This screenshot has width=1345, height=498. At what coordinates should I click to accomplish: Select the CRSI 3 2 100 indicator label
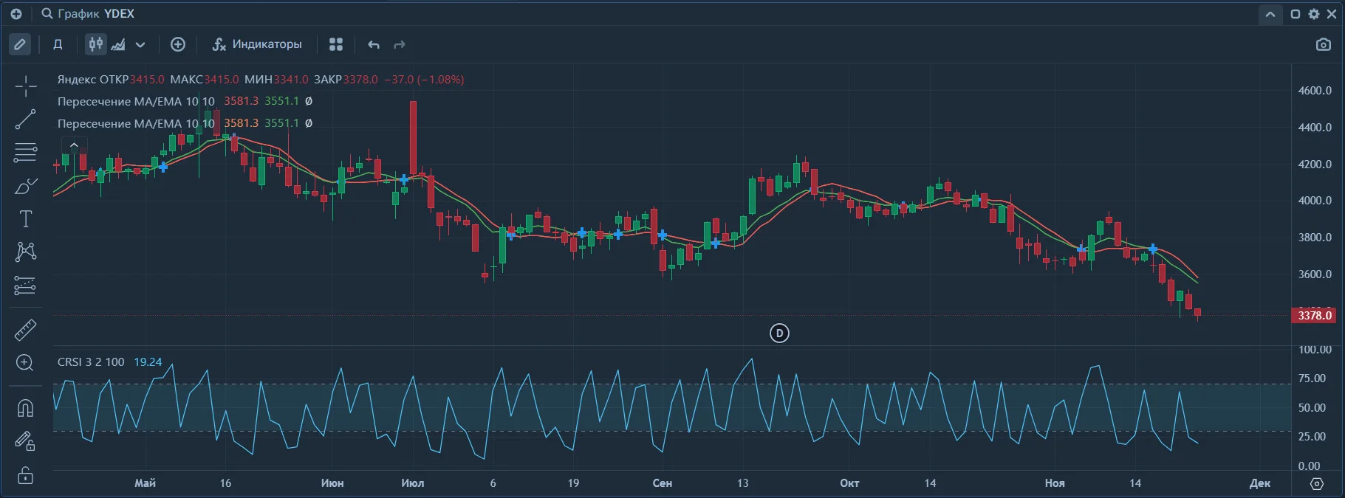[91, 362]
